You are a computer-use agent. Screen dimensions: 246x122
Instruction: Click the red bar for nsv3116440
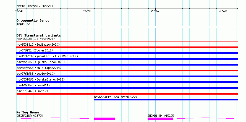pyautogui.click(x=127, y=94)
